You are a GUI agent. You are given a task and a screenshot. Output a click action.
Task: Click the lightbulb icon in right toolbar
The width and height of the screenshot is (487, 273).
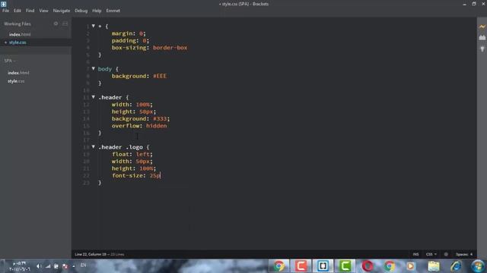point(482,49)
